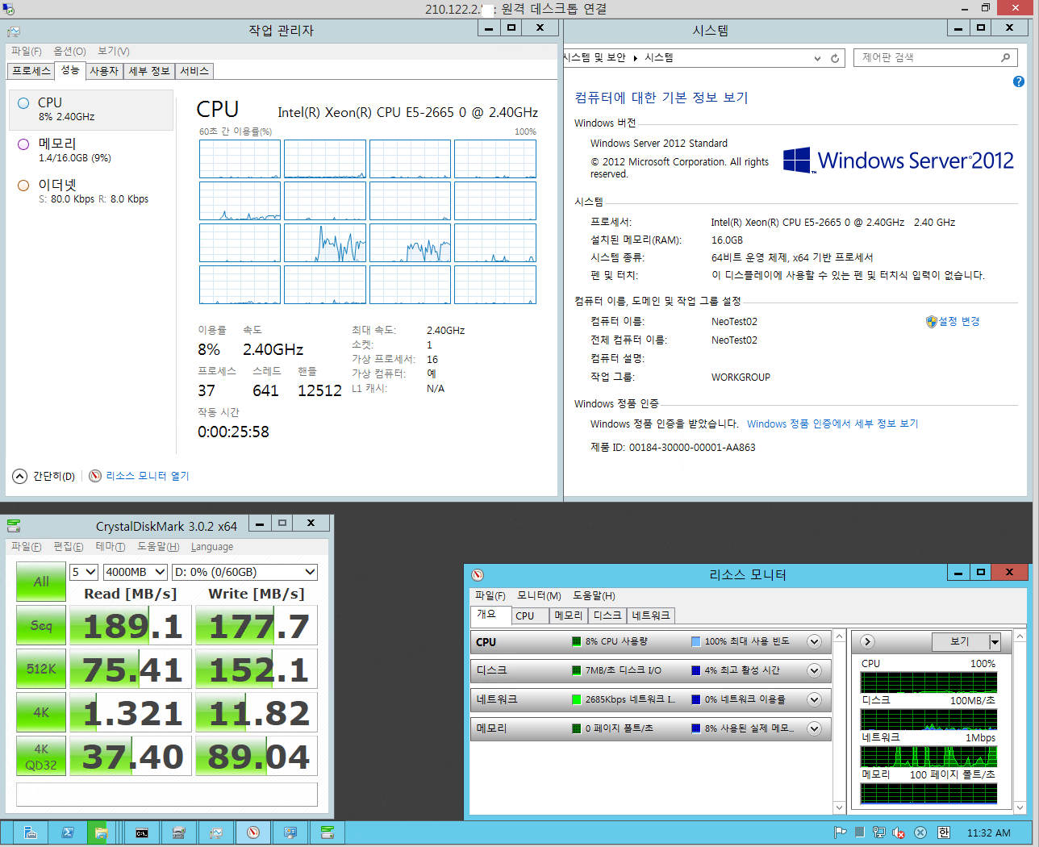Open Server Manager from the taskbar

click(x=30, y=832)
